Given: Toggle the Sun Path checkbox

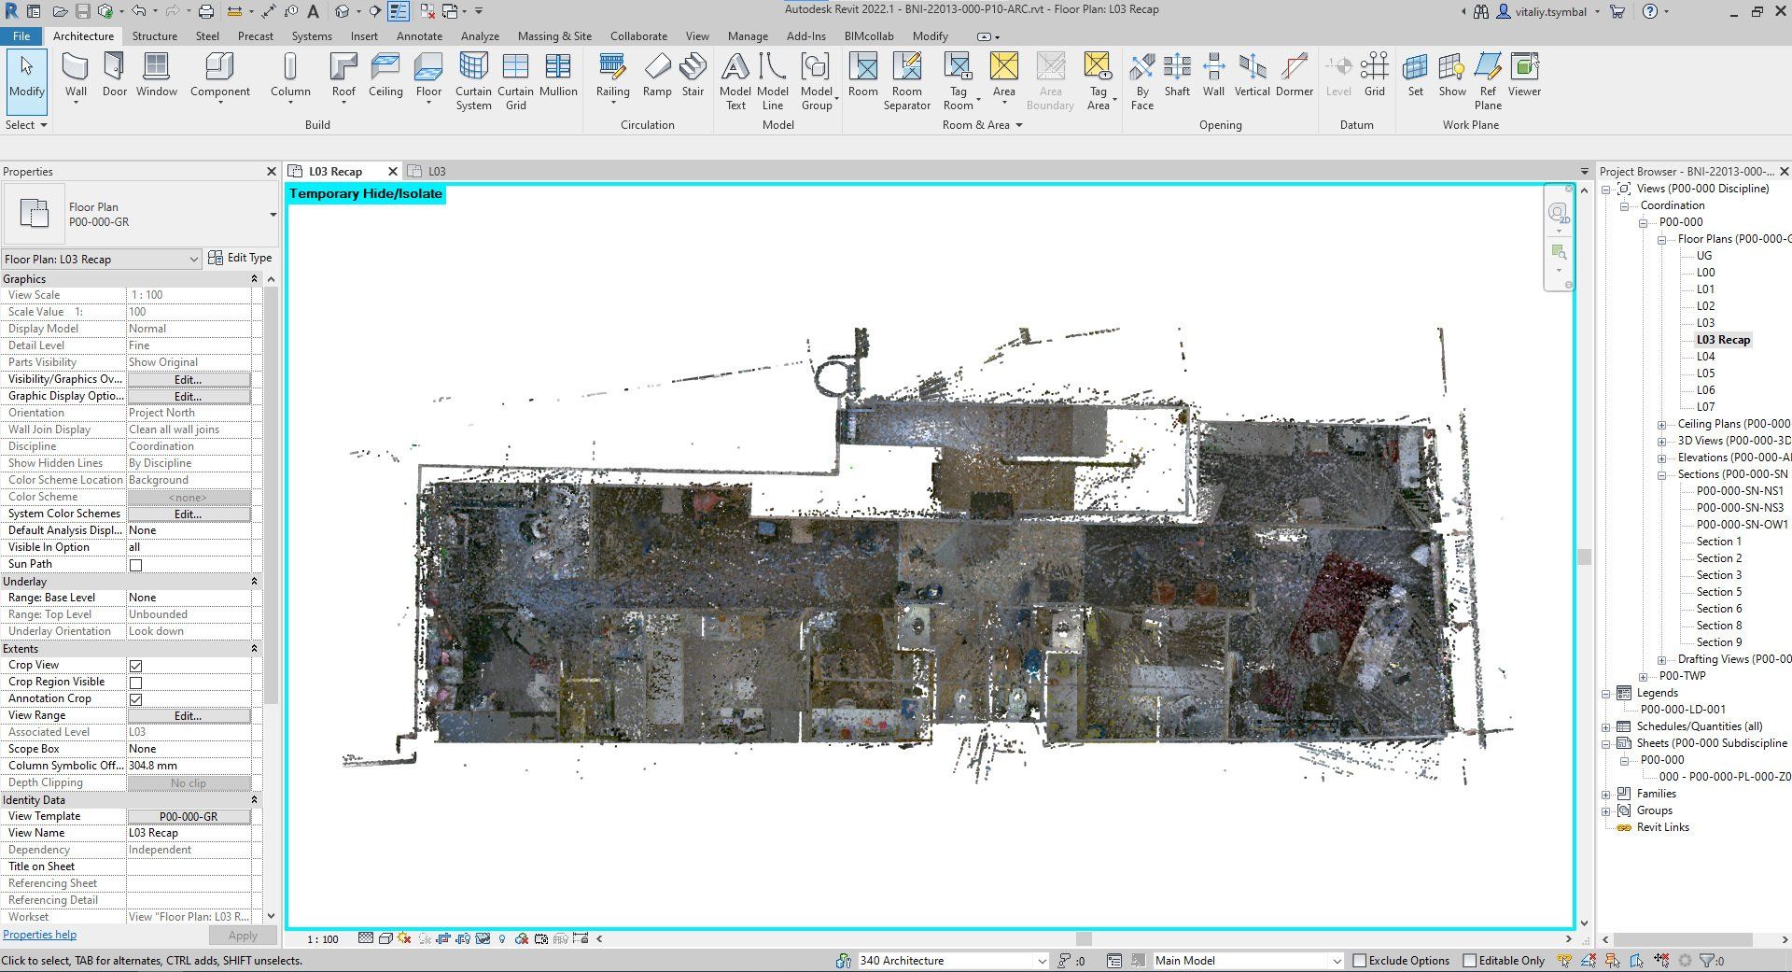Looking at the screenshot, I should [x=136, y=565].
